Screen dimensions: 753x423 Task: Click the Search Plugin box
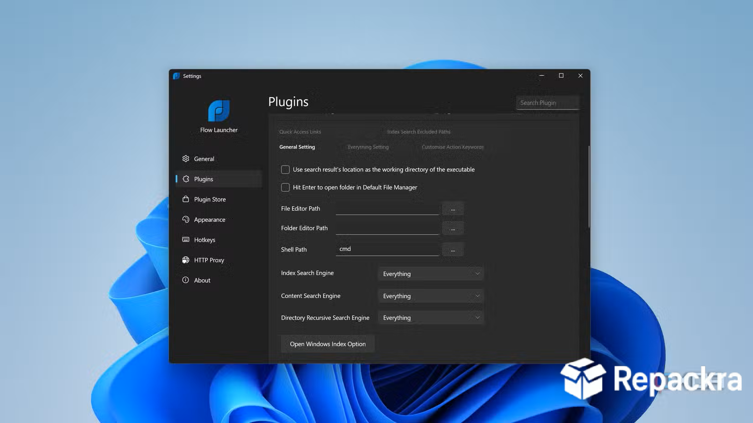[x=548, y=103]
